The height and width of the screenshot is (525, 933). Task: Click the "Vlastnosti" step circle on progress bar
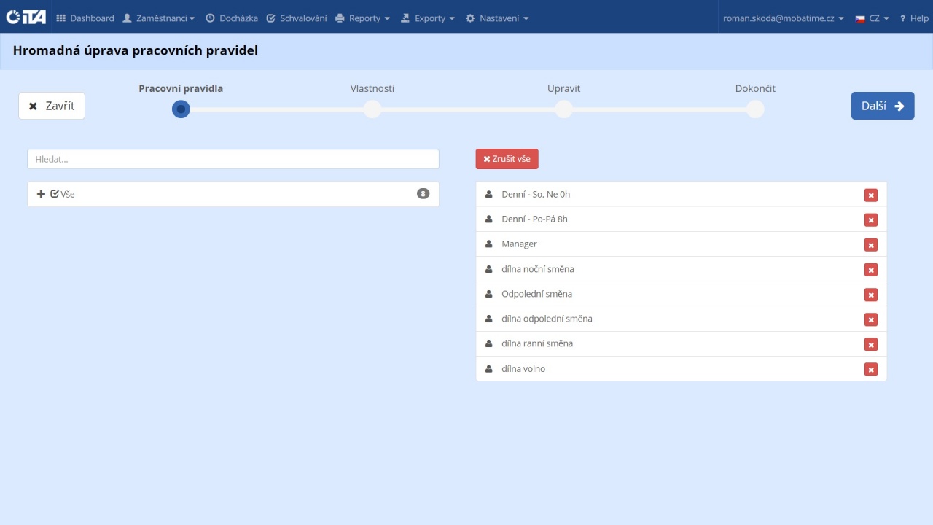(x=372, y=109)
